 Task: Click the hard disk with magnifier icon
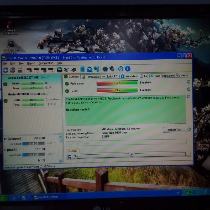51,70
